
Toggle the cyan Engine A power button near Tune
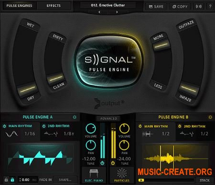(x=102, y=163)
